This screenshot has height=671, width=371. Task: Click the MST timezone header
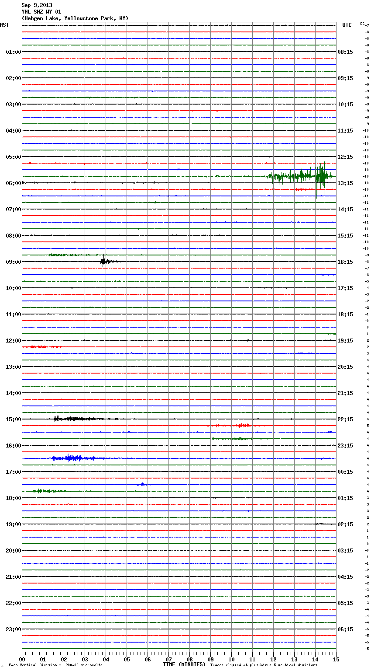point(4,25)
